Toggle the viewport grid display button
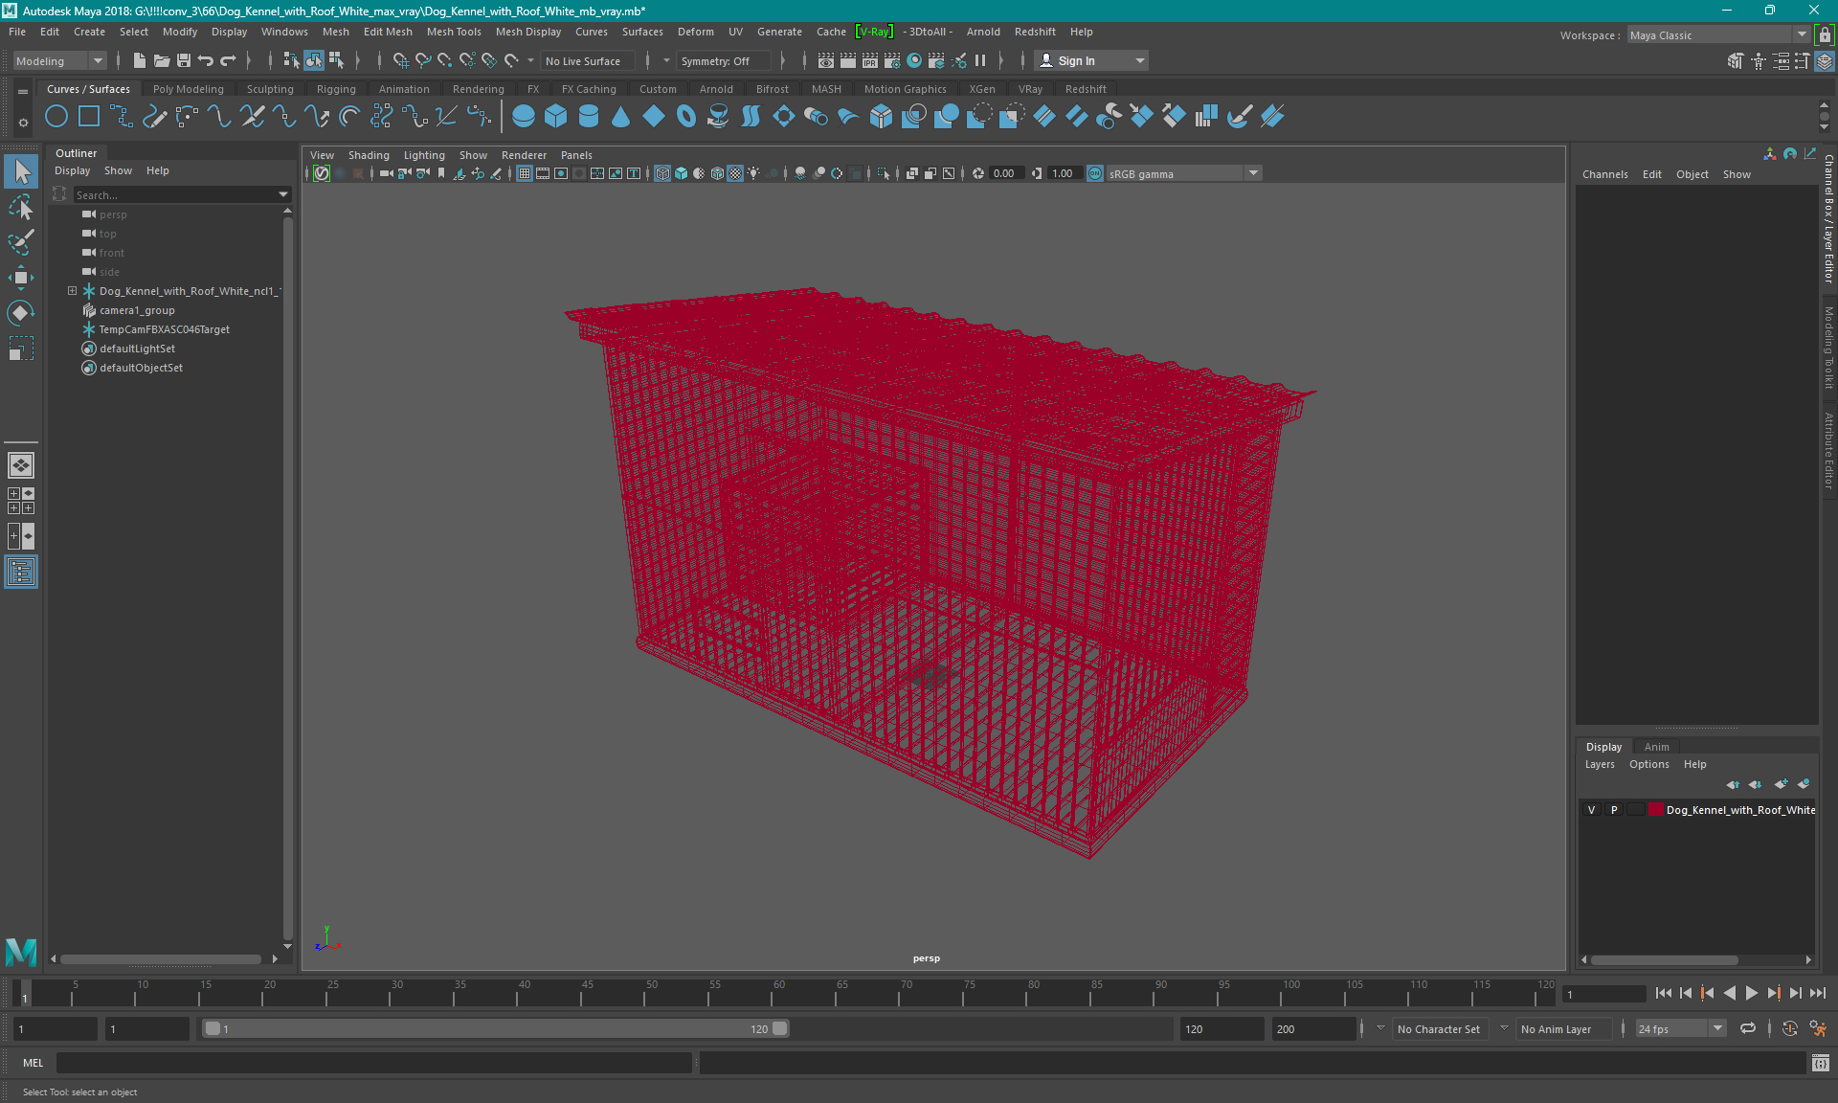Viewport: 1838px width, 1103px height. pyautogui.click(x=525, y=173)
